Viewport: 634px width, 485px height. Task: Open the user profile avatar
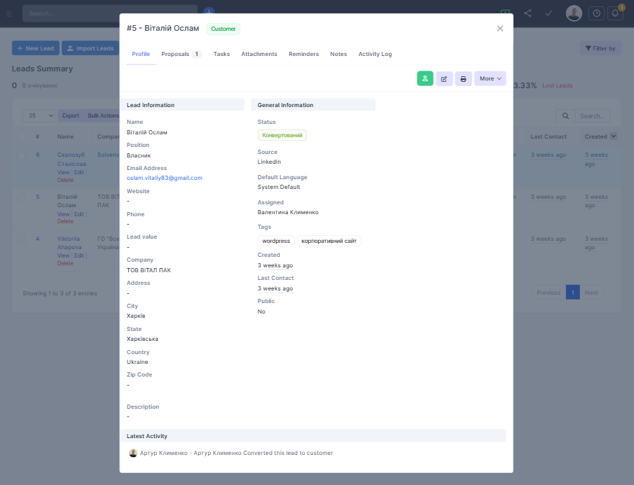click(574, 13)
